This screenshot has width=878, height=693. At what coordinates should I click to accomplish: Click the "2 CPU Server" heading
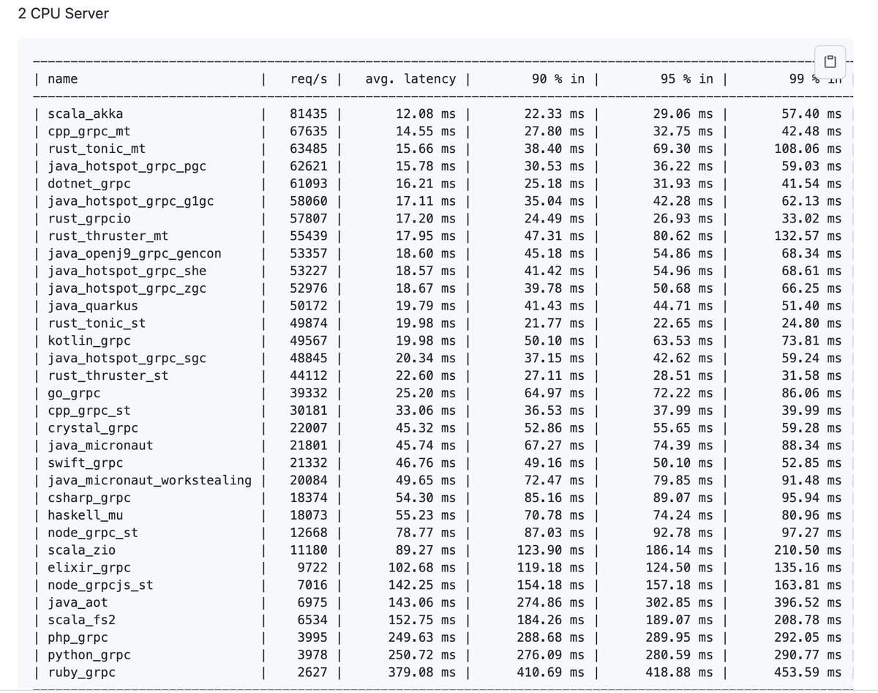tap(63, 13)
